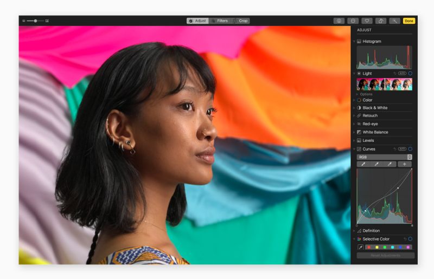Click the upper control point on Curves
Screen dimensions: 434x279
pyautogui.click(x=398, y=188)
